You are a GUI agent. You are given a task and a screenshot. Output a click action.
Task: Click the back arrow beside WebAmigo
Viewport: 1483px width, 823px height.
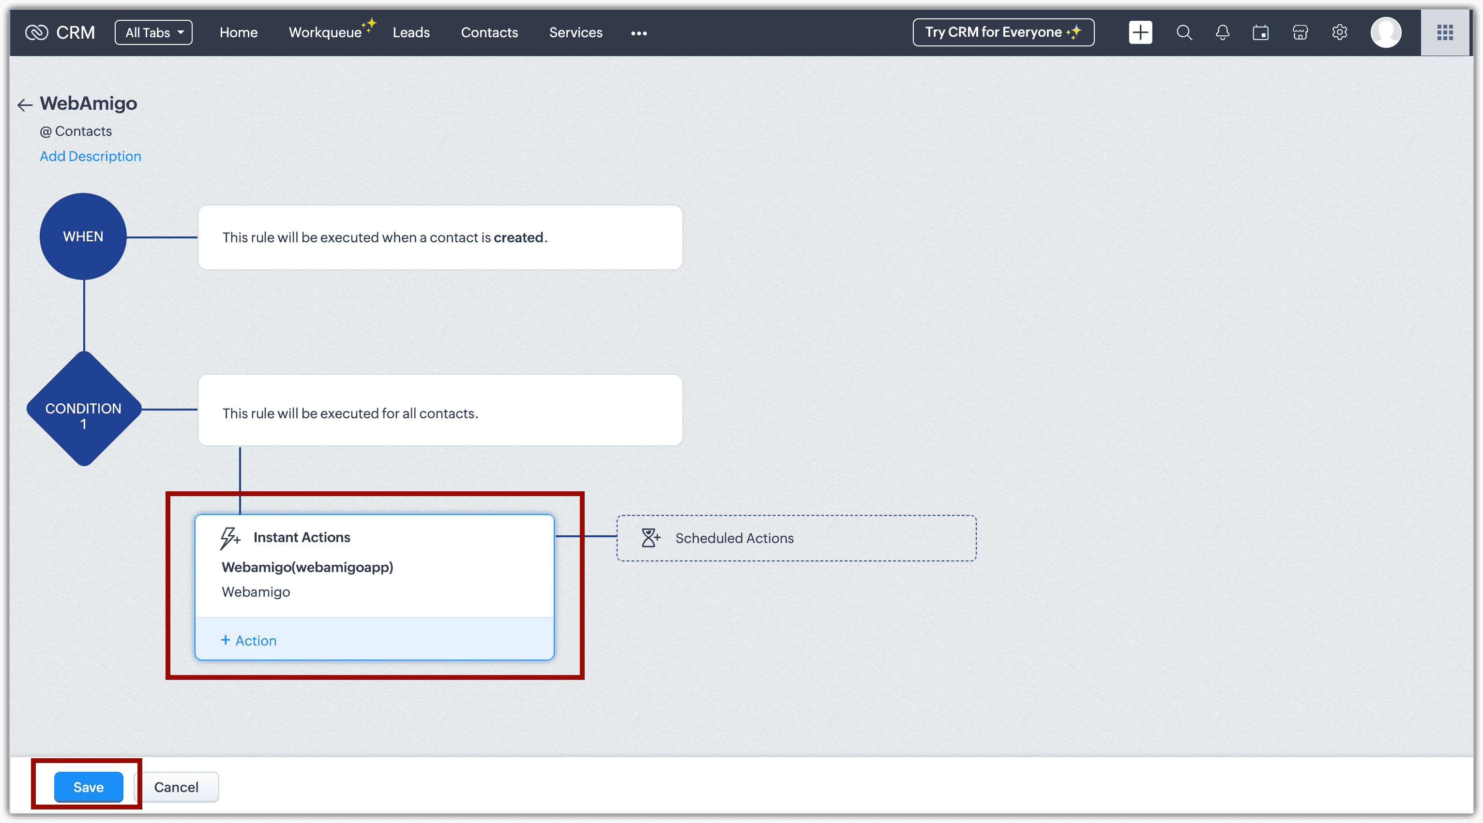[25, 104]
